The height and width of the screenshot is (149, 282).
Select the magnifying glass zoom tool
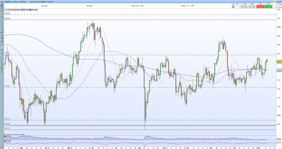coord(2,11)
